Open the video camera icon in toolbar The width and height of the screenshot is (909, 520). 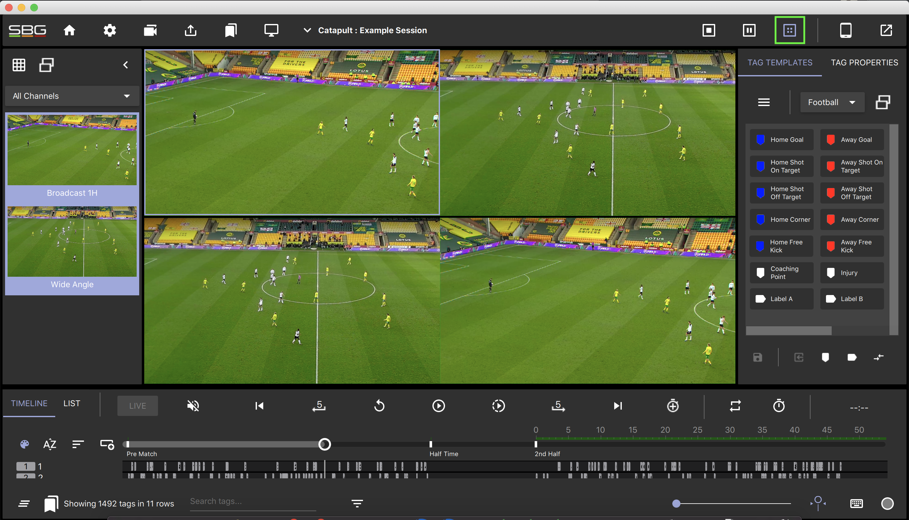click(x=150, y=30)
